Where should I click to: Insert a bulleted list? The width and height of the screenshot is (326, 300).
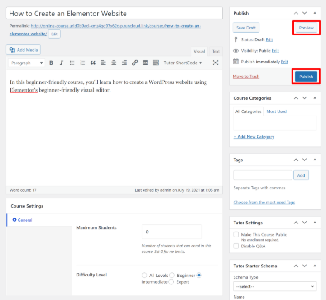pos(72,63)
